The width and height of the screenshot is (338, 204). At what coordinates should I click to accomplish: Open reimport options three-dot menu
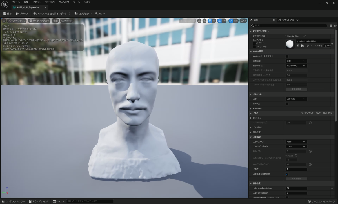(70, 14)
